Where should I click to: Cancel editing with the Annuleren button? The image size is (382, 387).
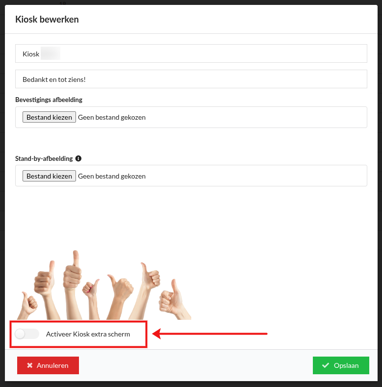(48, 365)
